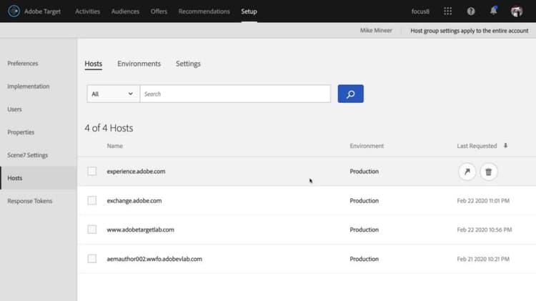This screenshot has width=536, height=301.
Task: Delete experience.adobe.com host with trash icon
Action: (x=489, y=172)
